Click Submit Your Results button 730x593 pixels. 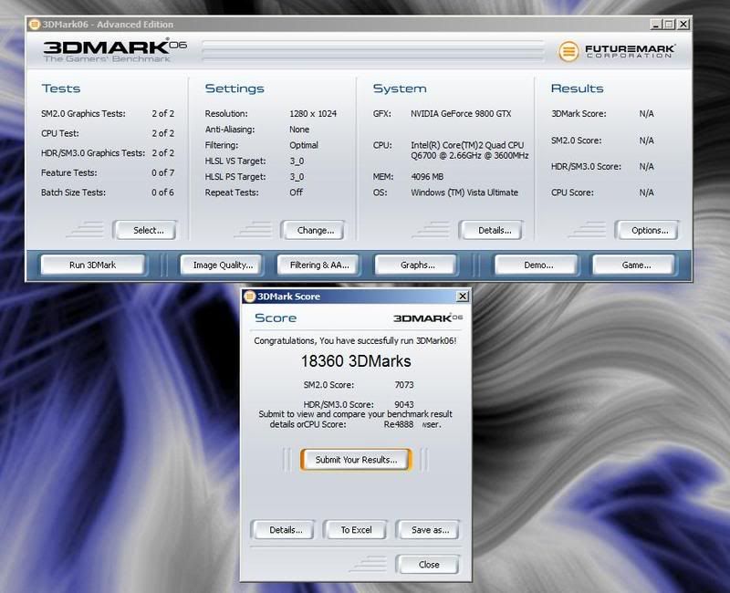tap(356, 460)
